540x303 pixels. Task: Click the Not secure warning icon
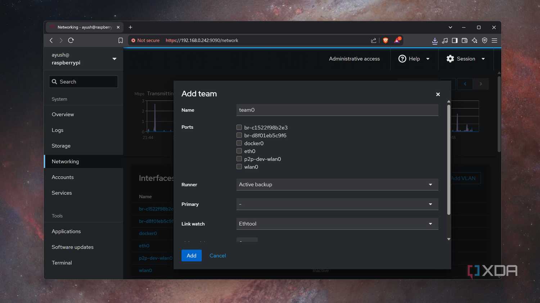click(x=133, y=41)
